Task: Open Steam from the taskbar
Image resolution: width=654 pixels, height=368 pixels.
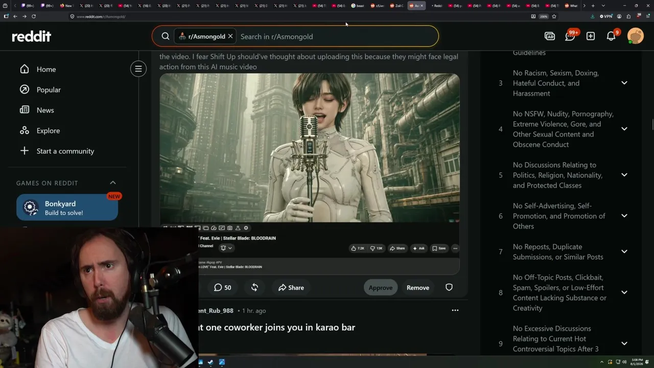Action: [x=211, y=362]
